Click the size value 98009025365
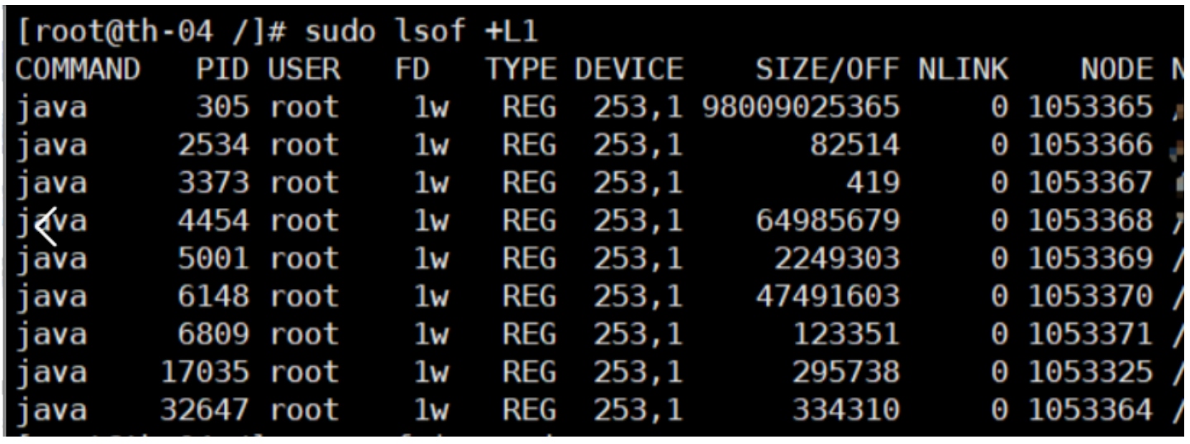Screen dimensions: 1190x444 [x=802, y=107]
